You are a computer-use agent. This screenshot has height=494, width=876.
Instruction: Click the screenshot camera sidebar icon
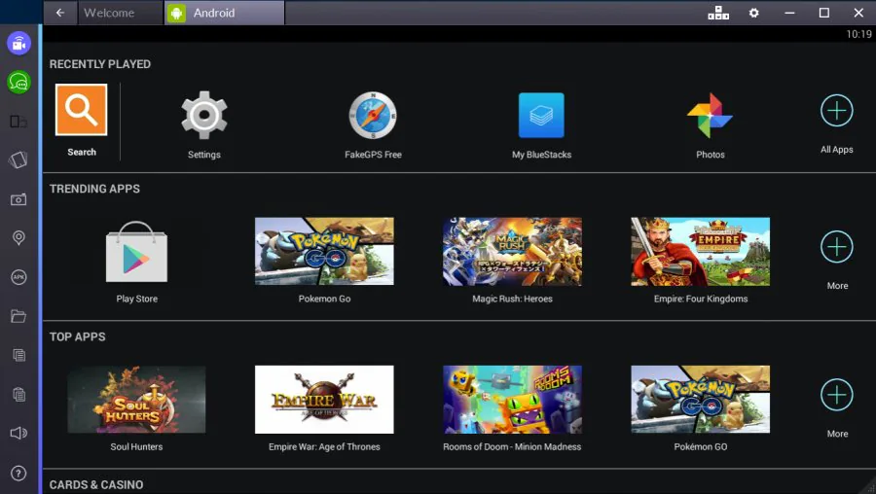[x=18, y=199]
